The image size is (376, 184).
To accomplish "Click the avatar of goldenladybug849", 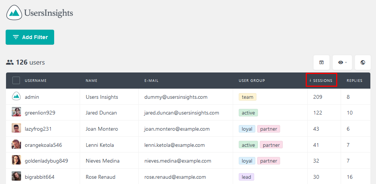I will [x=16, y=160].
